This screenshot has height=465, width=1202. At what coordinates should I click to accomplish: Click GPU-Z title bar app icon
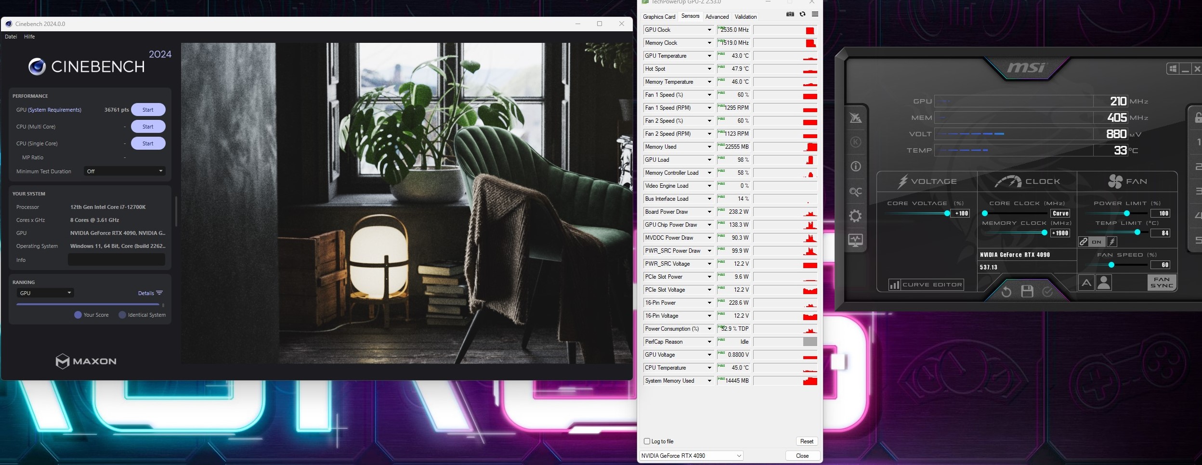[645, 2]
